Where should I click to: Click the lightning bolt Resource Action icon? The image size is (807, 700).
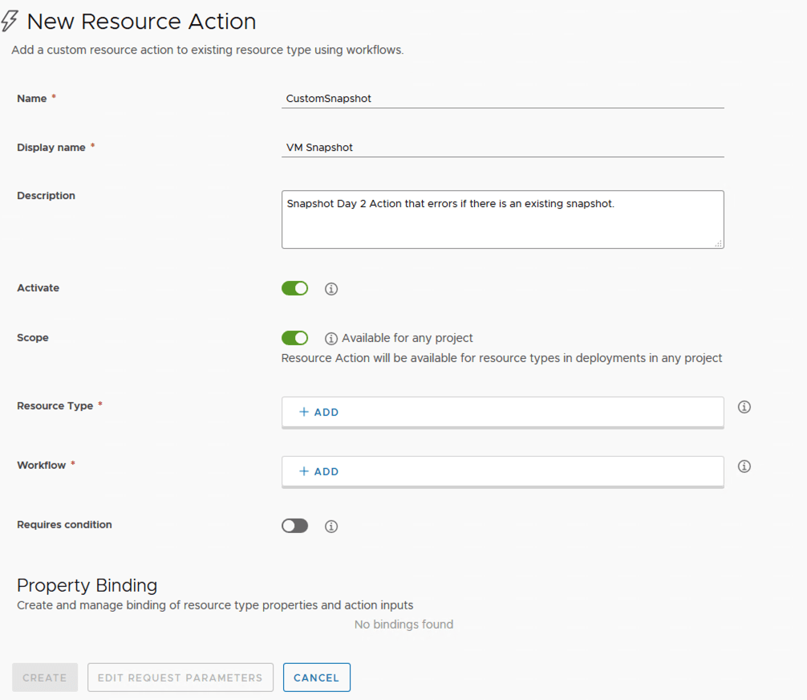point(10,22)
